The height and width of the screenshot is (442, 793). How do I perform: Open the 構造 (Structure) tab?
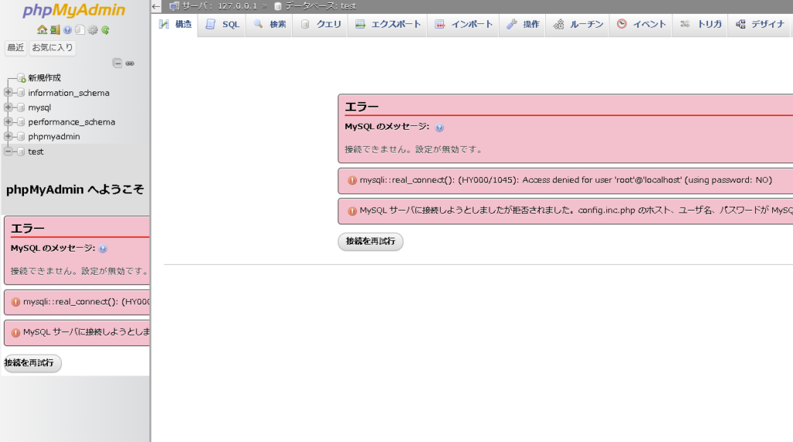175,24
